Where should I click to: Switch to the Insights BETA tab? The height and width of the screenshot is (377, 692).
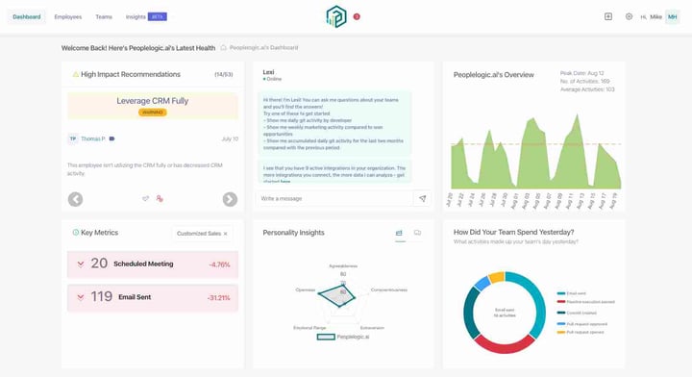click(x=146, y=16)
